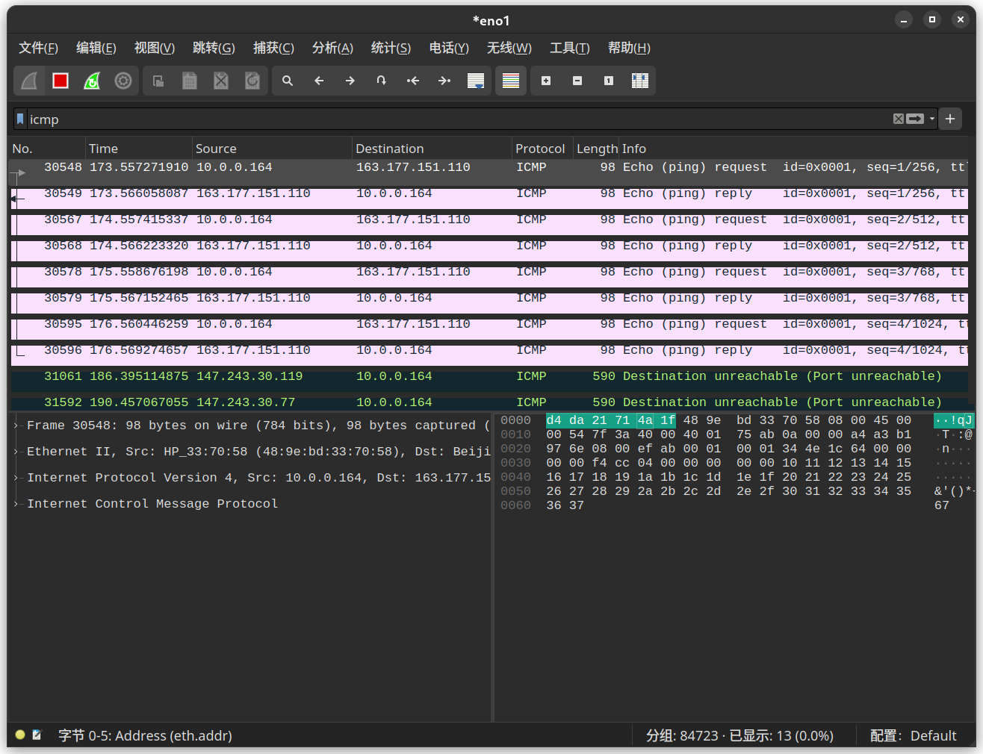This screenshot has height=754, width=983.
Task: Expand Internet Protocol Version 4 node
Action: 16,478
